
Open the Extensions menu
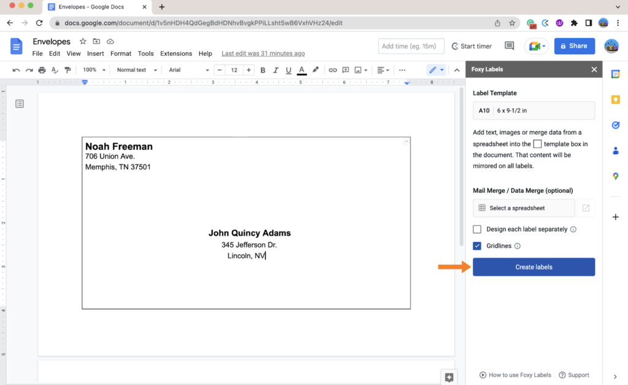click(176, 53)
